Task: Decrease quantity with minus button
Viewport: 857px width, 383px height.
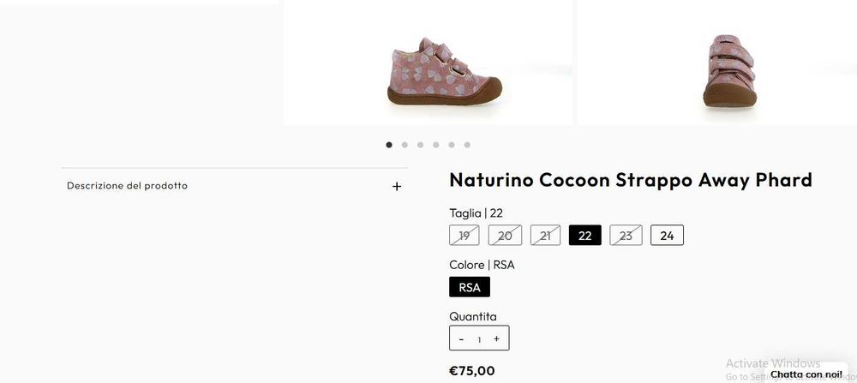Action: (461, 339)
